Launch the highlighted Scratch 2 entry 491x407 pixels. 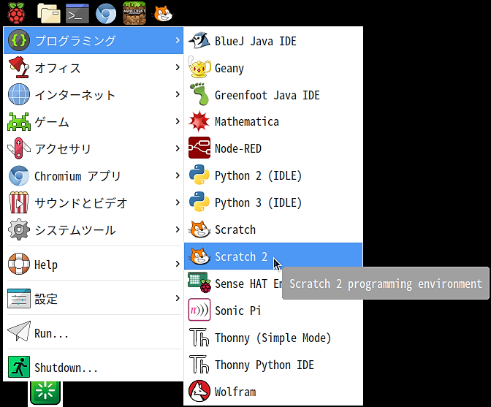tap(273, 256)
